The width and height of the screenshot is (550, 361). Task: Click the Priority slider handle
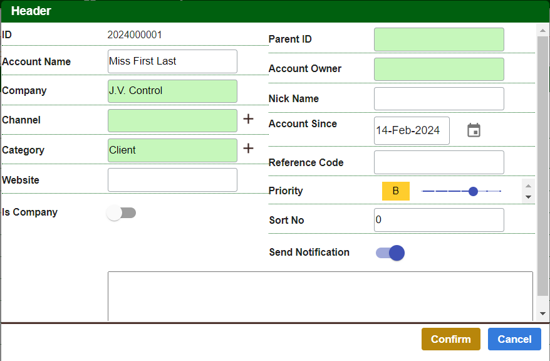pos(473,191)
